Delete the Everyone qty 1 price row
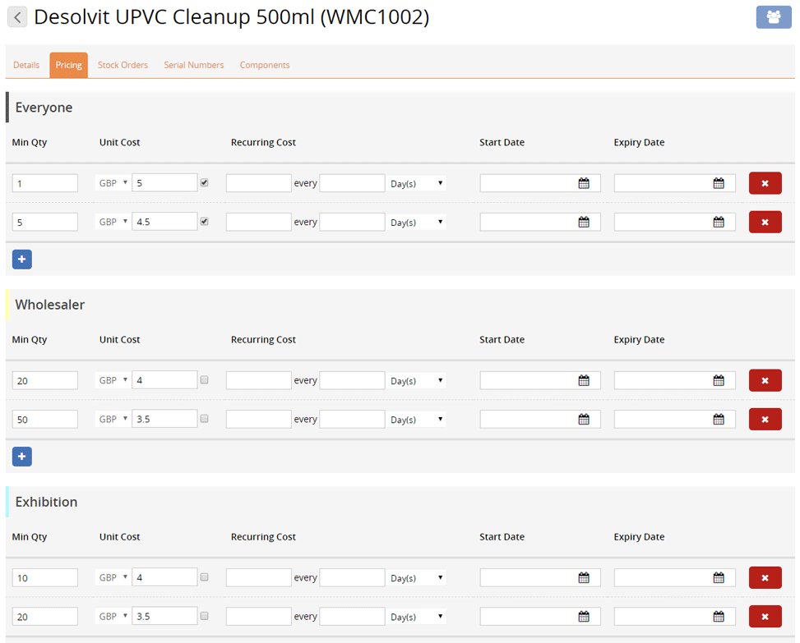 coord(765,183)
